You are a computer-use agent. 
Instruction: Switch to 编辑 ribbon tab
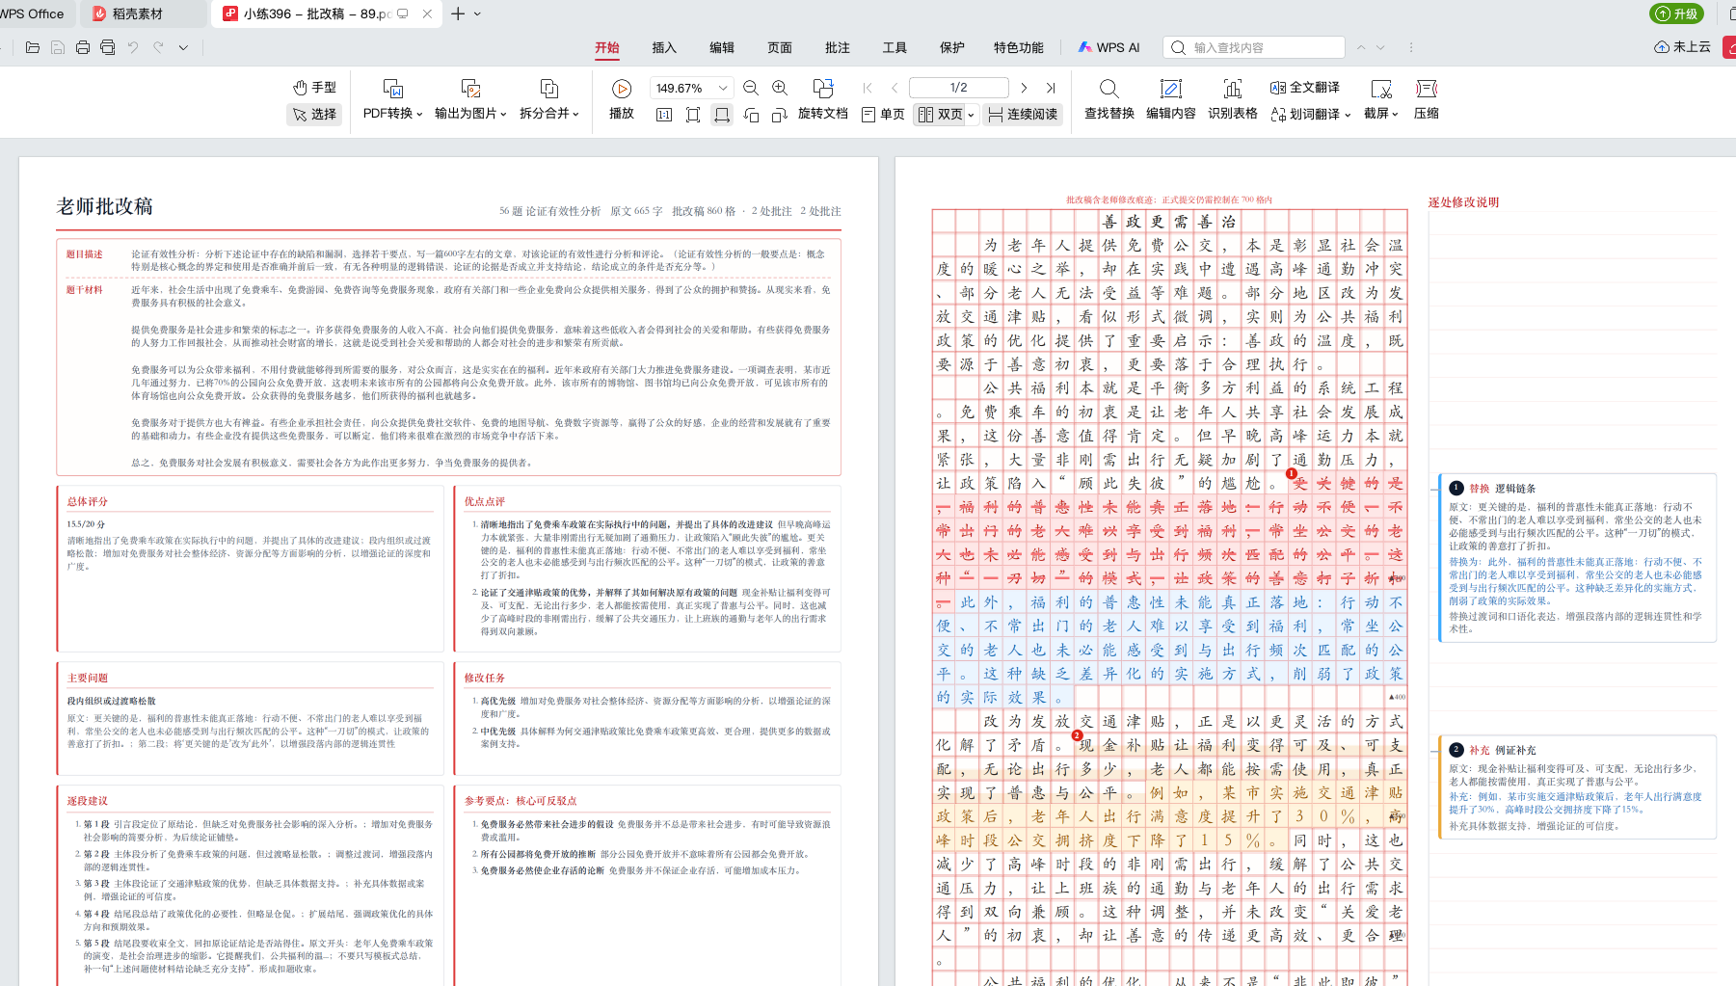pyautogui.click(x=722, y=47)
